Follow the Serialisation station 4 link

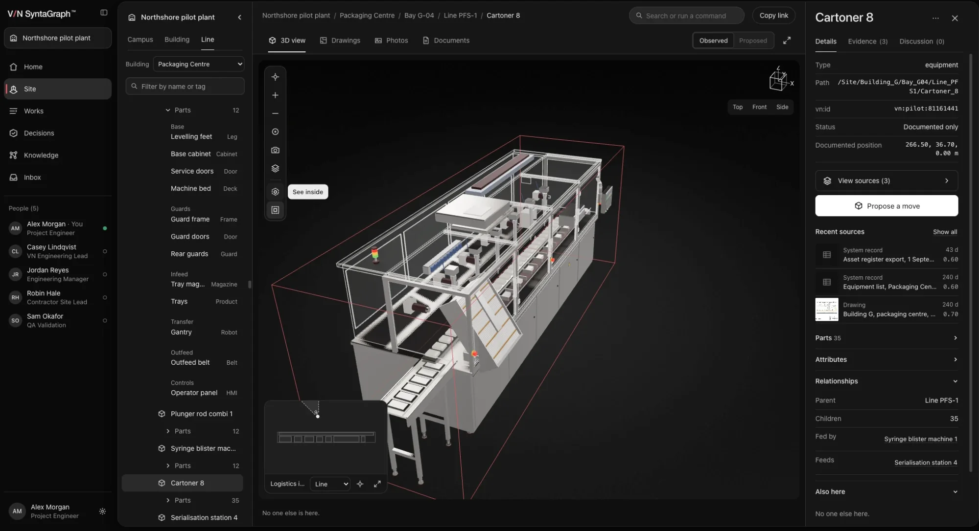click(x=926, y=463)
